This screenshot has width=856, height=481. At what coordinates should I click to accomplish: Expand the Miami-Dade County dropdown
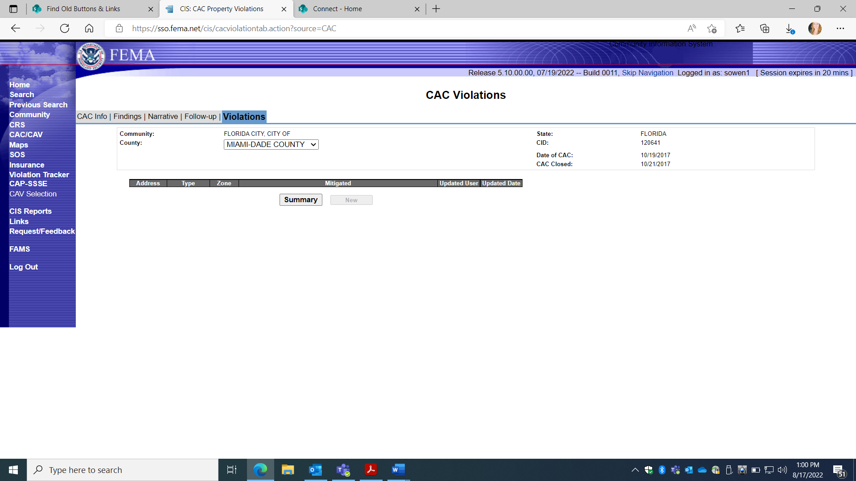pyautogui.click(x=271, y=144)
